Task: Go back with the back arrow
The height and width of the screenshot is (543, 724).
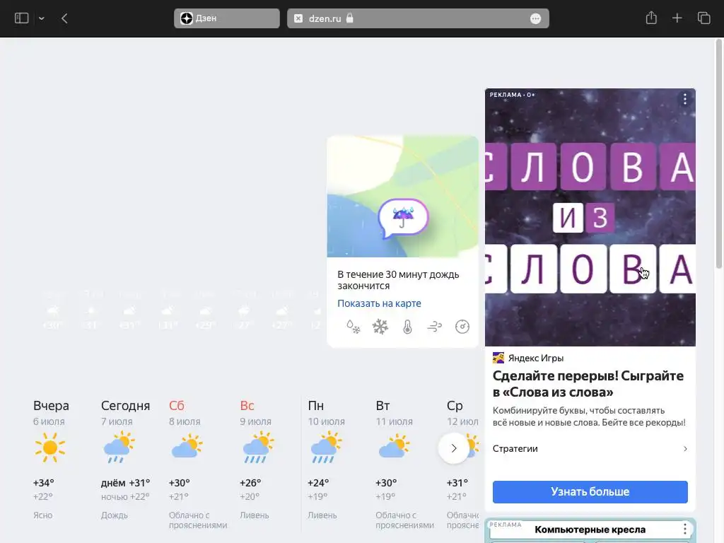Action: (64, 18)
